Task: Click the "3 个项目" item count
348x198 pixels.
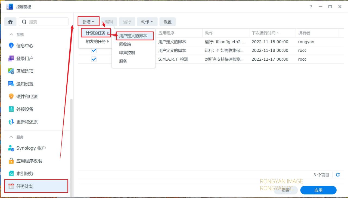Action: click(x=321, y=175)
